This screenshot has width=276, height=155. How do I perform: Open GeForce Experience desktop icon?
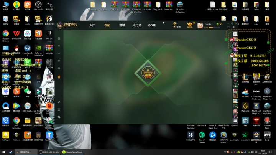point(38,50)
